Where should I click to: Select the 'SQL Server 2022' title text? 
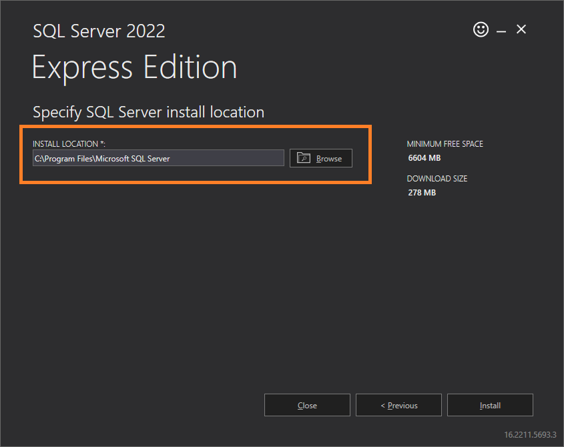point(99,31)
